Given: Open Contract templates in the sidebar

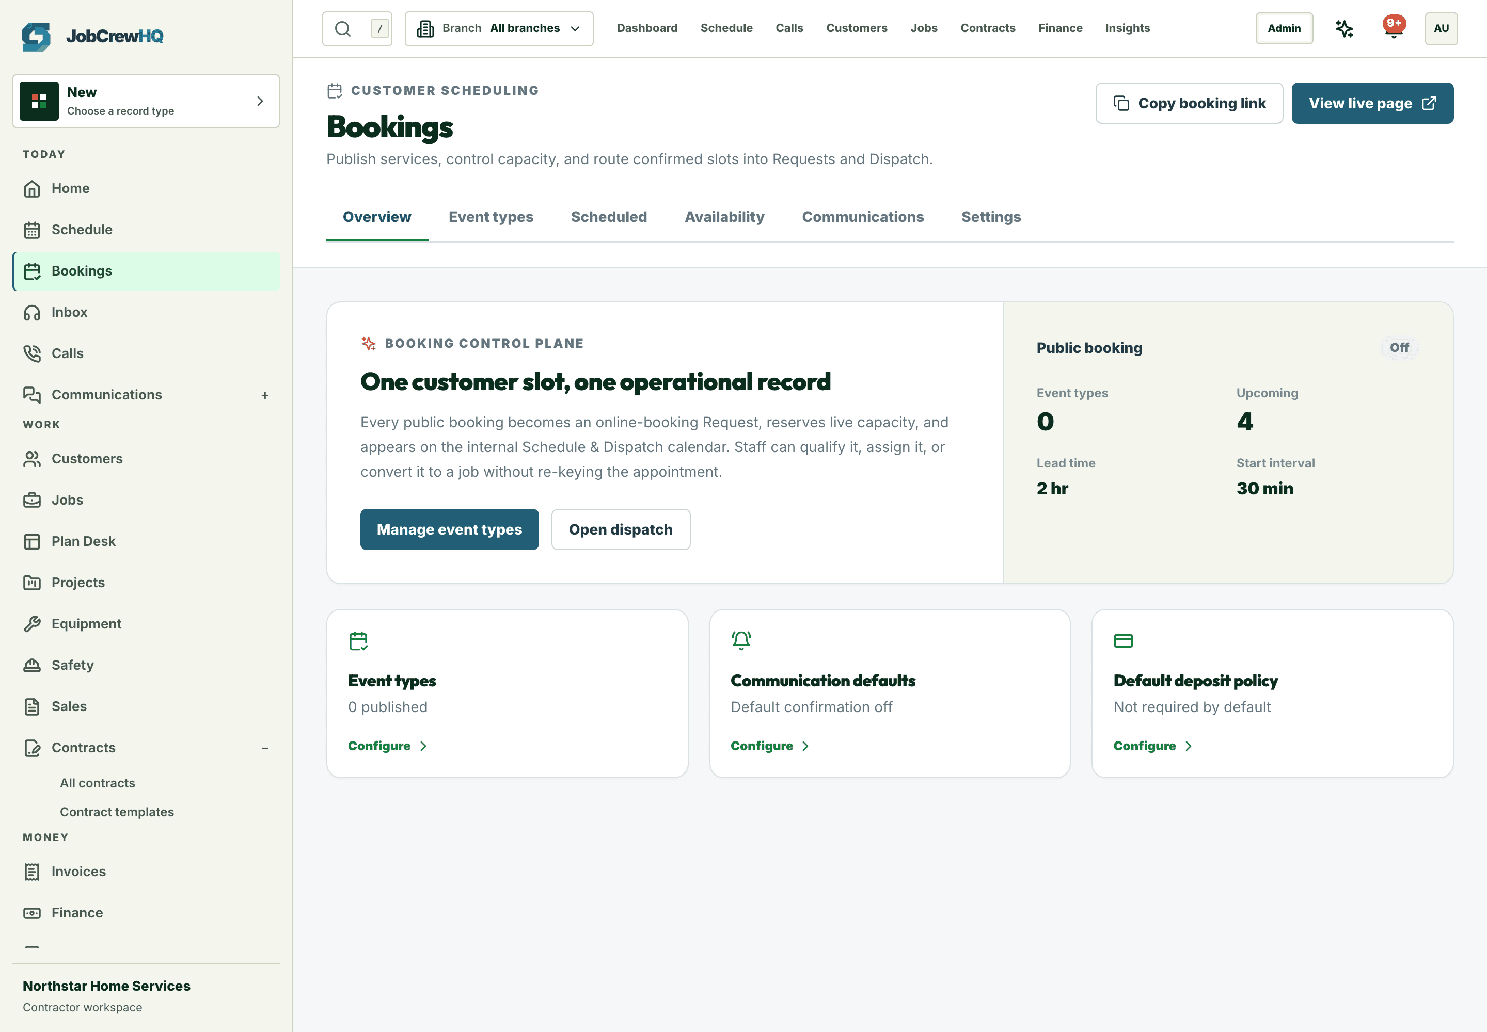Looking at the screenshot, I should pos(117,812).
